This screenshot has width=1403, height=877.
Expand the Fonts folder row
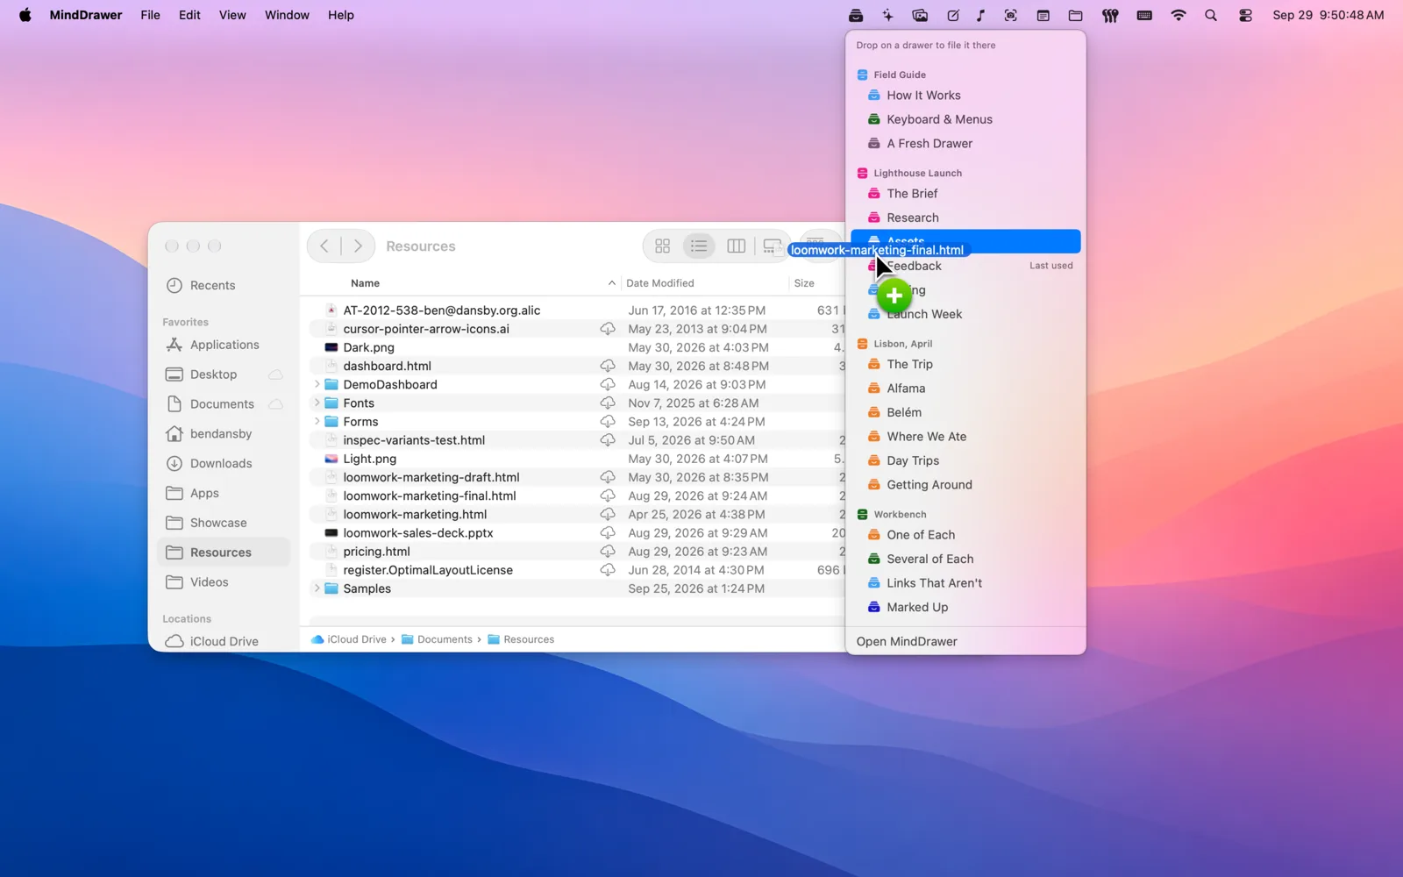click(317, 403)
